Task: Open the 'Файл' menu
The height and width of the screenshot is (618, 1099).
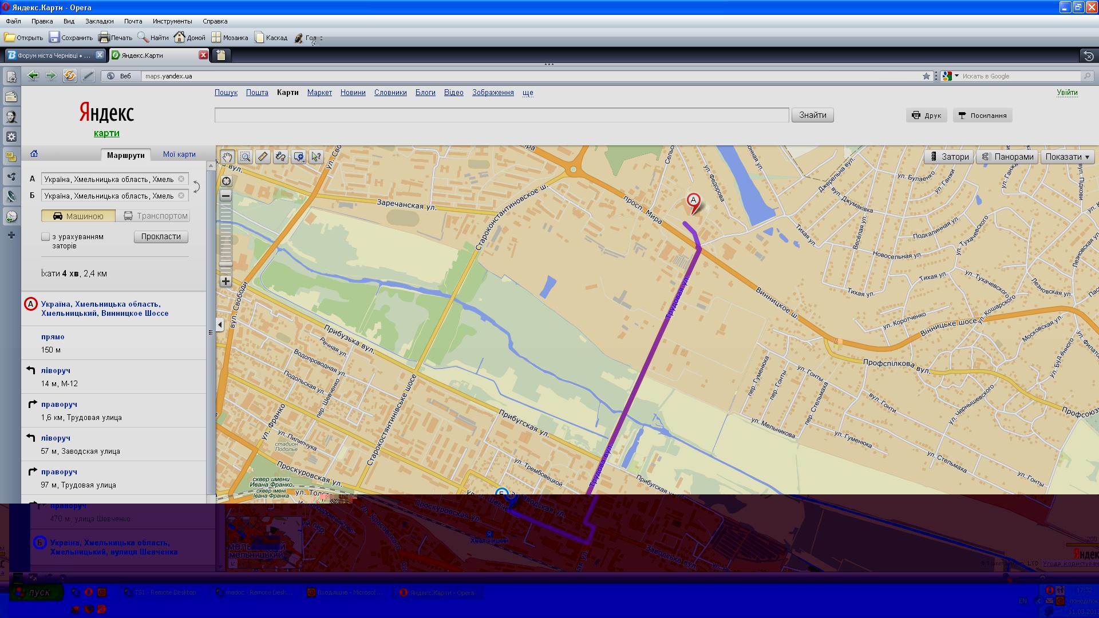Action: pyautogui.click(x=13, y=21)
